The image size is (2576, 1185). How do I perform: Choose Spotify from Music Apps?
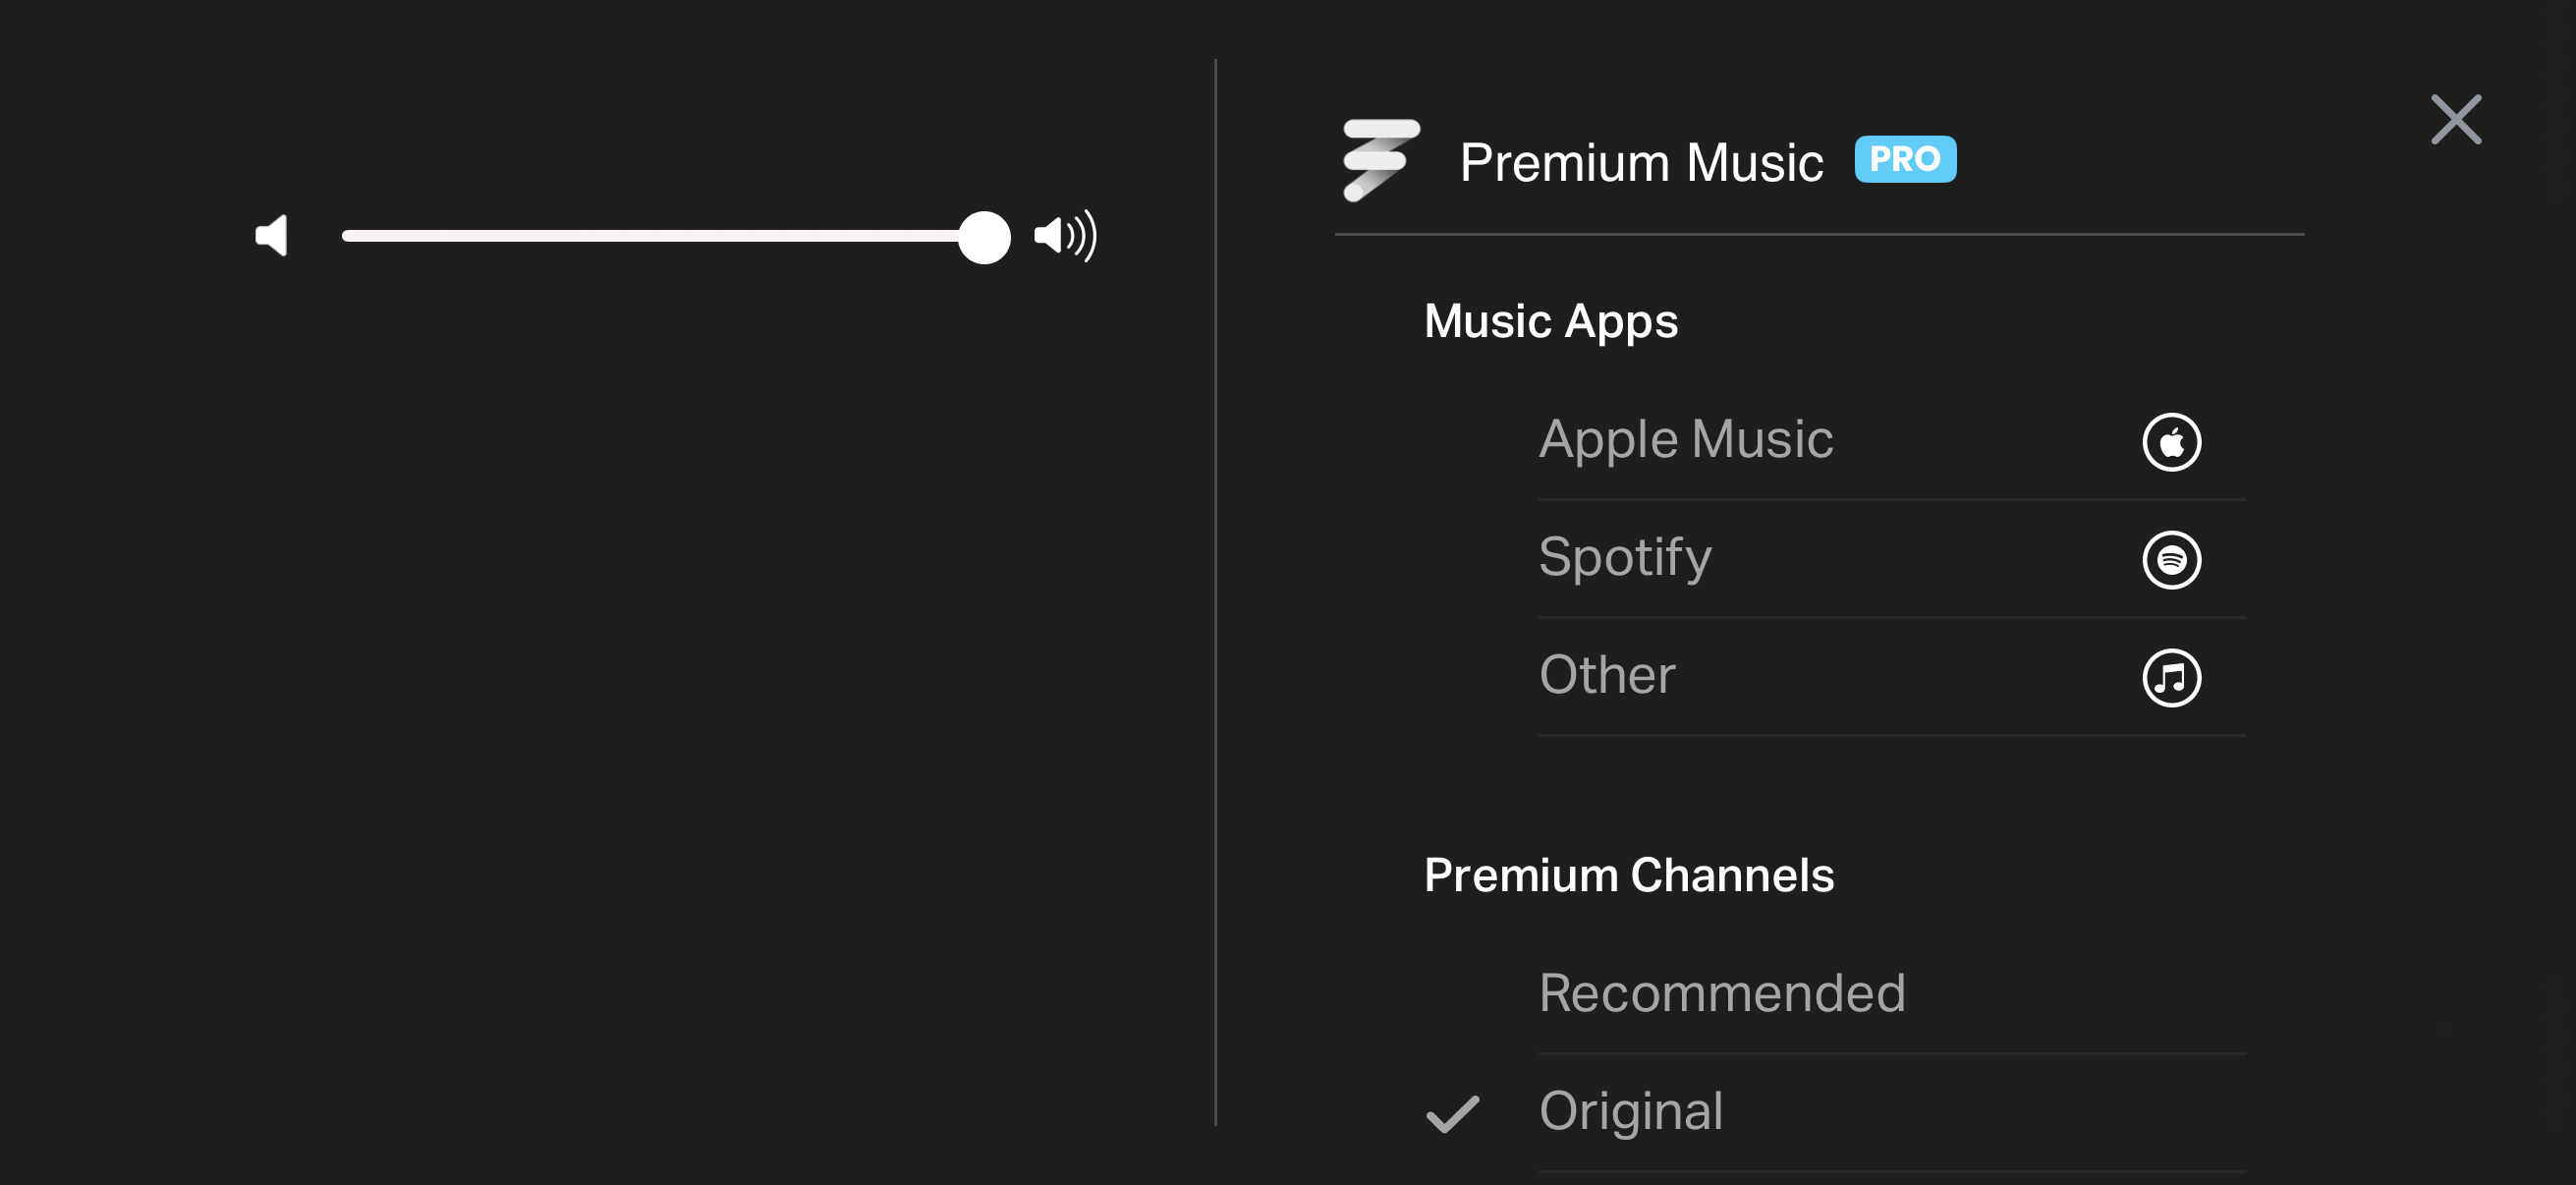[x=1625, y=558]
